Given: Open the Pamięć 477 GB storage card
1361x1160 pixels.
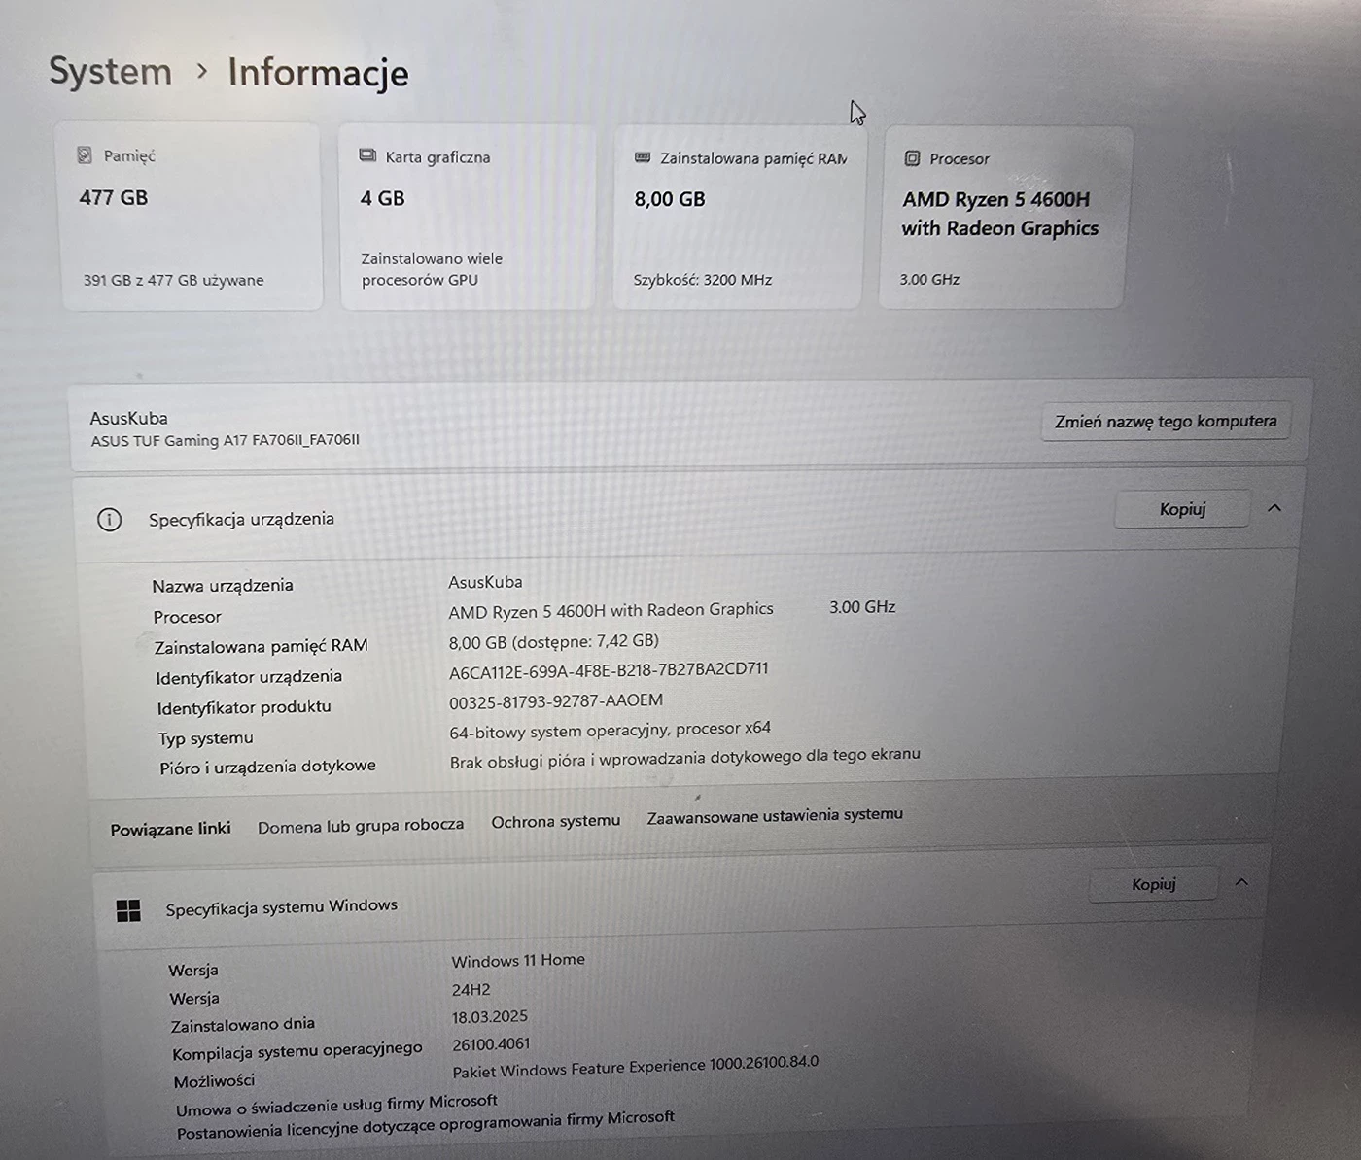Looking at the screenshot, I should coord(190,217).
